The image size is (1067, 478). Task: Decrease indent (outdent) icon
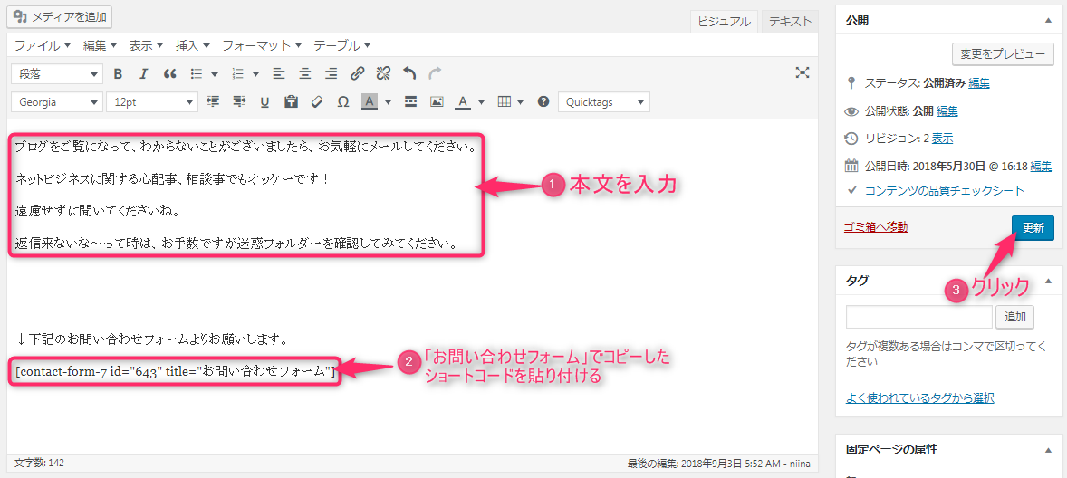pyautogui.click(x=213, y=102)
